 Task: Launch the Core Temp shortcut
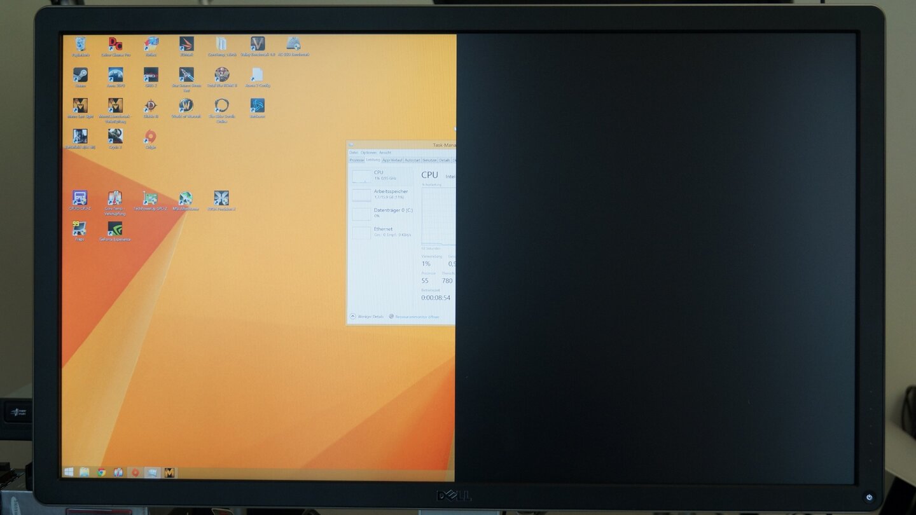(x=115, y=202)
